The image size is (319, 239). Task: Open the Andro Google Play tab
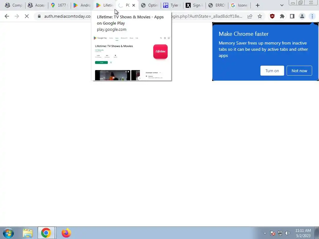click(x=82, y=5)
